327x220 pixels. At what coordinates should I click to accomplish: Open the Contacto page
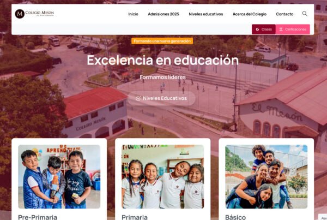click(x=284, y=14)
